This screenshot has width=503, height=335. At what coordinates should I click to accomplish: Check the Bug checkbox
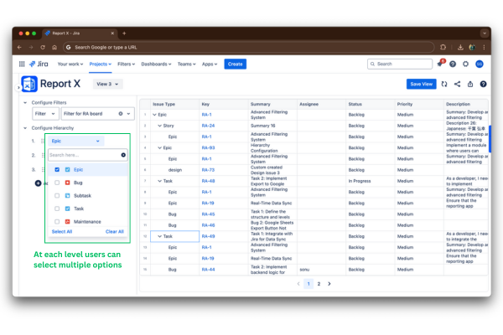coord(57,183)
